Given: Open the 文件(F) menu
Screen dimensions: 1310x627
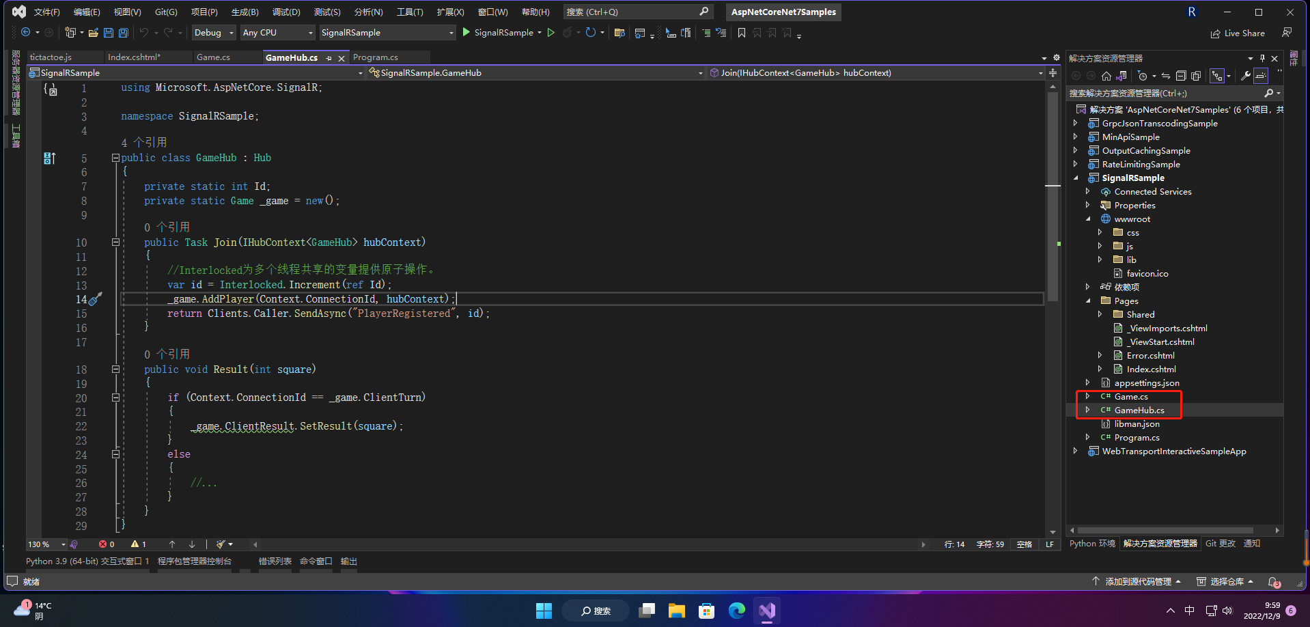Looking at the screenshot, I should [47, 12].
